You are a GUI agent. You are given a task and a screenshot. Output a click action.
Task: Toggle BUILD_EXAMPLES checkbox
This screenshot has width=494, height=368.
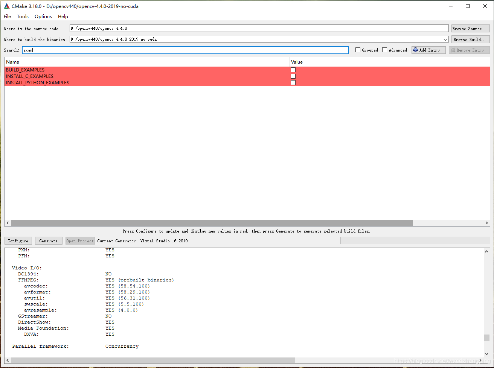click(293, 70)
